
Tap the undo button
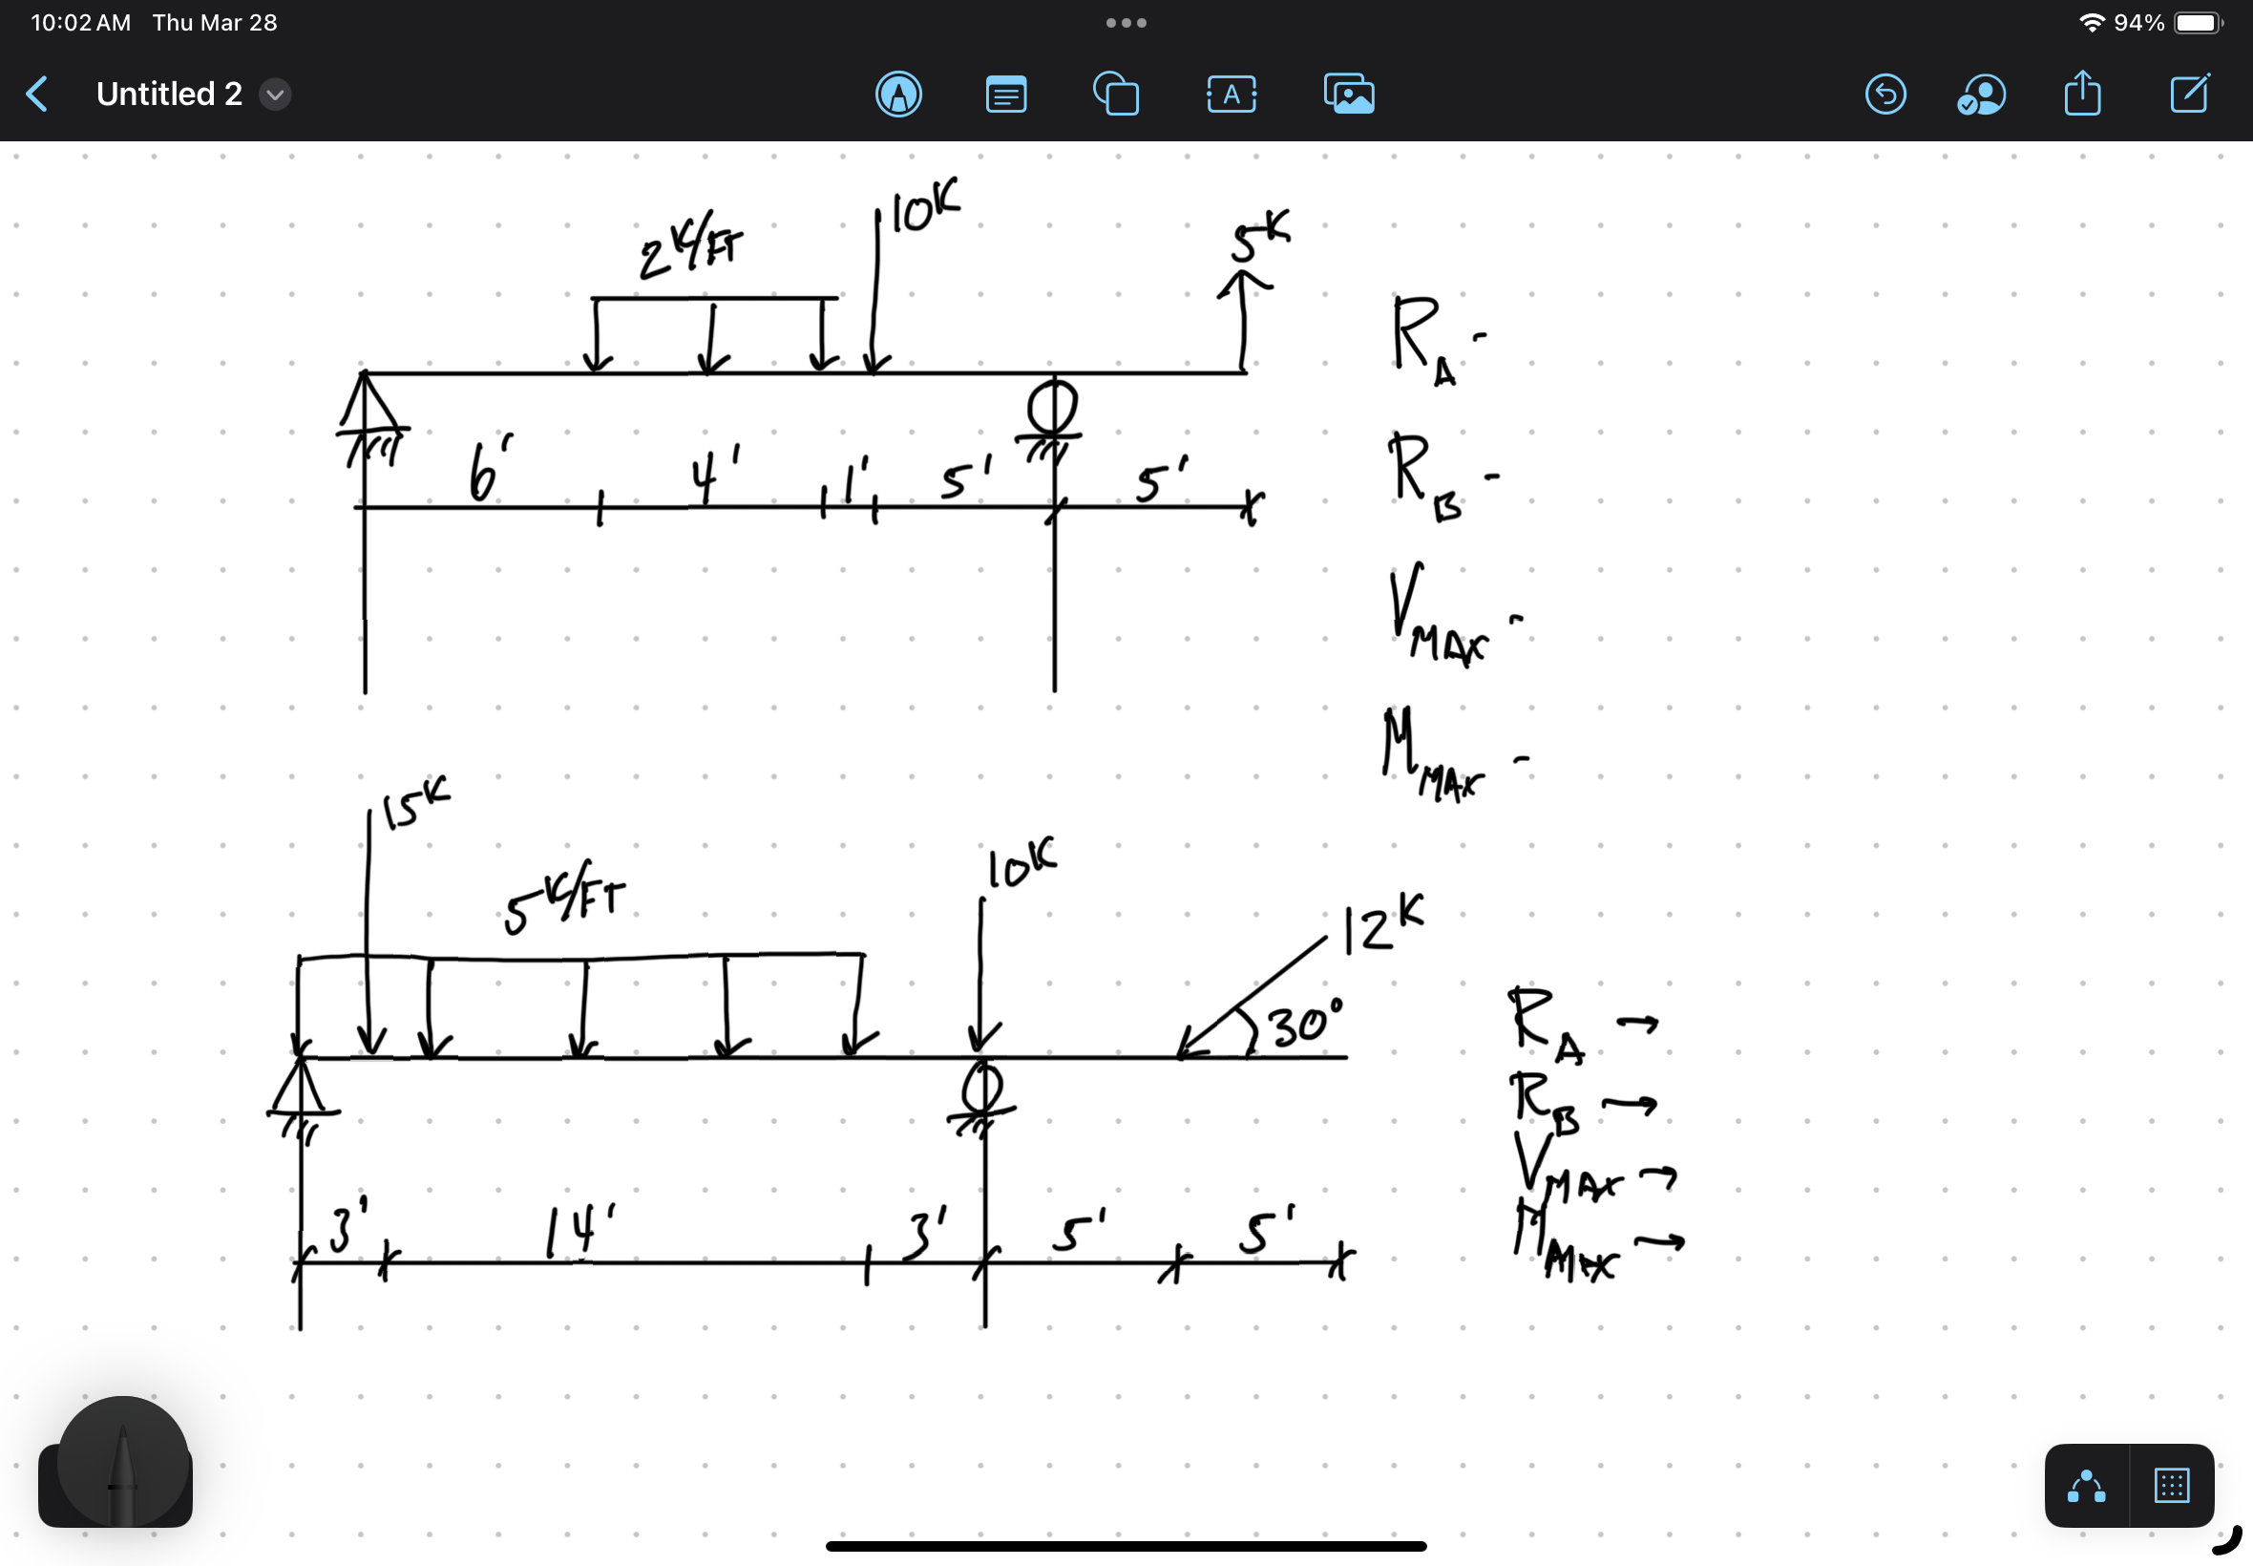[x=1885, y=95]
